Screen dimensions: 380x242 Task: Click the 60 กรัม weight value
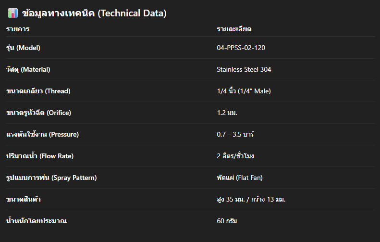click(x=227, y=221)
